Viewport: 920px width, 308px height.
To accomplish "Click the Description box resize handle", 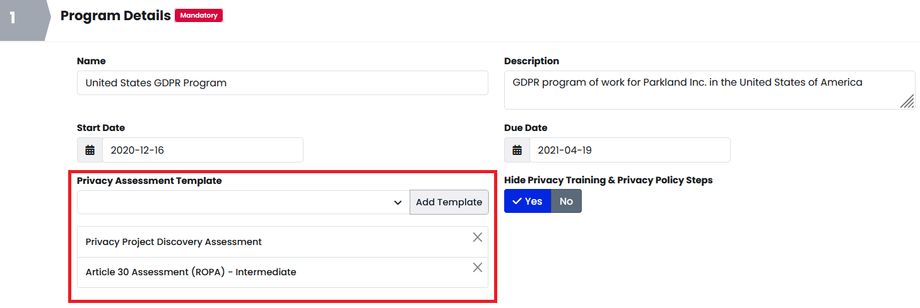I will coord(907,101).
